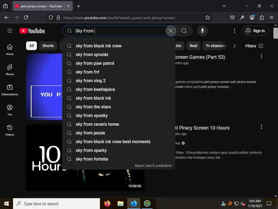Open the blue 'YOU' anti-piracy thumbnail
Screen dimensions: 278x209
click(44, 87)
